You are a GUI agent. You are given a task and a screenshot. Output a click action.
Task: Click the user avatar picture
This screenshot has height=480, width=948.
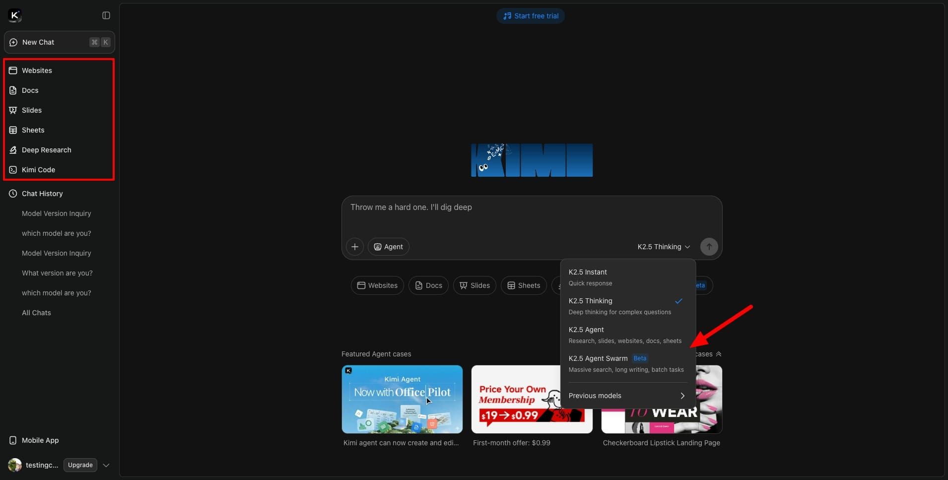[15, 465]
